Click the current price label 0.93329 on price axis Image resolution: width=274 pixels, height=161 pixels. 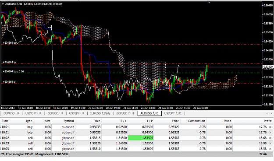pos(268,67)
